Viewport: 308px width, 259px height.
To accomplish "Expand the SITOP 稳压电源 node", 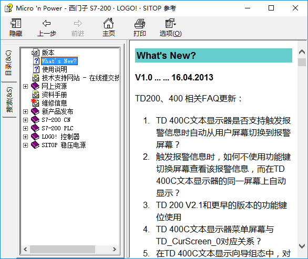I will (x=25, y=146).
